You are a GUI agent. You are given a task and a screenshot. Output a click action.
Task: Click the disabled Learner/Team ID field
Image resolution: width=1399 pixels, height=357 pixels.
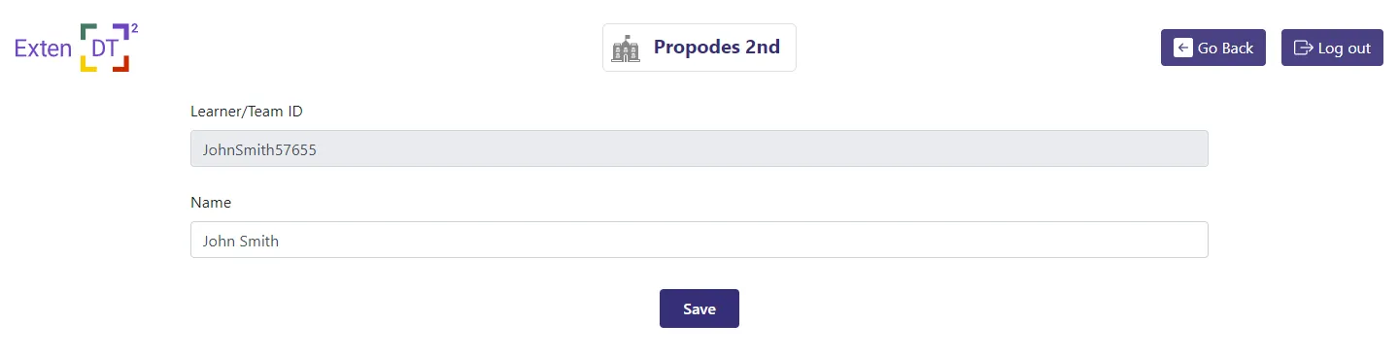[x=699, y=148]
